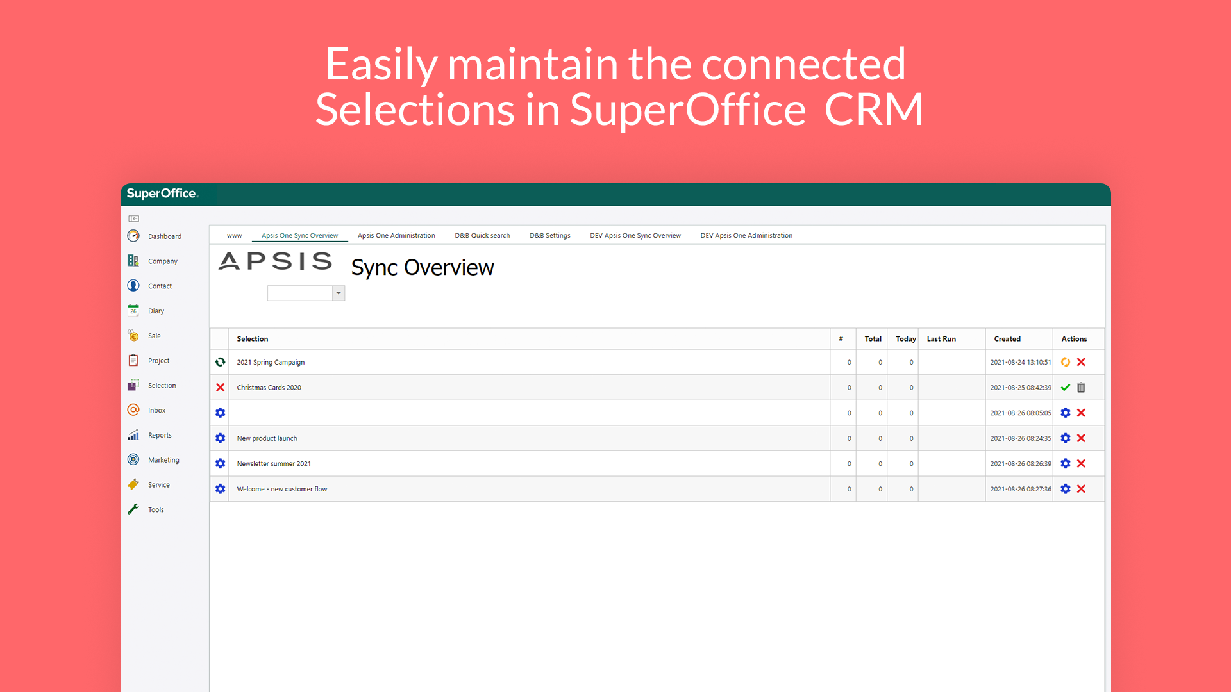The height and width of the screenshot is (692, 1231).
Task: Switch to the Apsis One Administration tab
Action: [x=396, y=235]
